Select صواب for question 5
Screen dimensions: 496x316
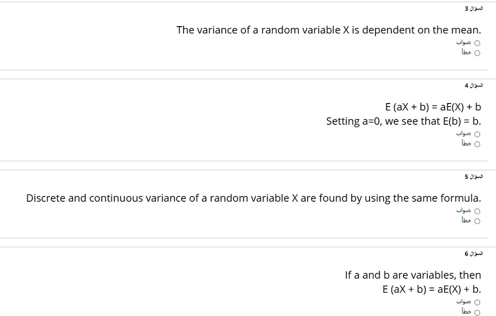(477, 211)
